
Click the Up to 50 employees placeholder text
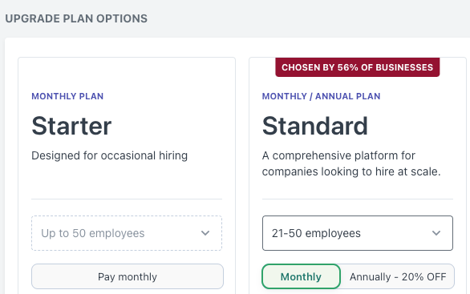pos(93,233)
